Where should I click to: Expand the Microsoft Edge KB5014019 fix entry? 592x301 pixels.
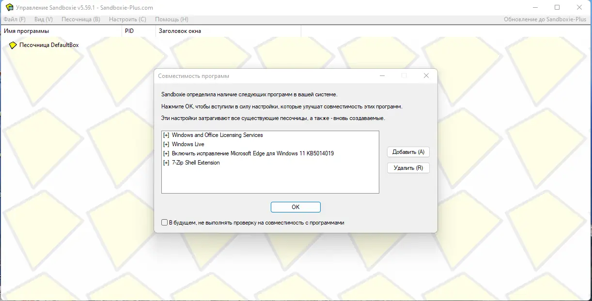click(x=166, y=154)
